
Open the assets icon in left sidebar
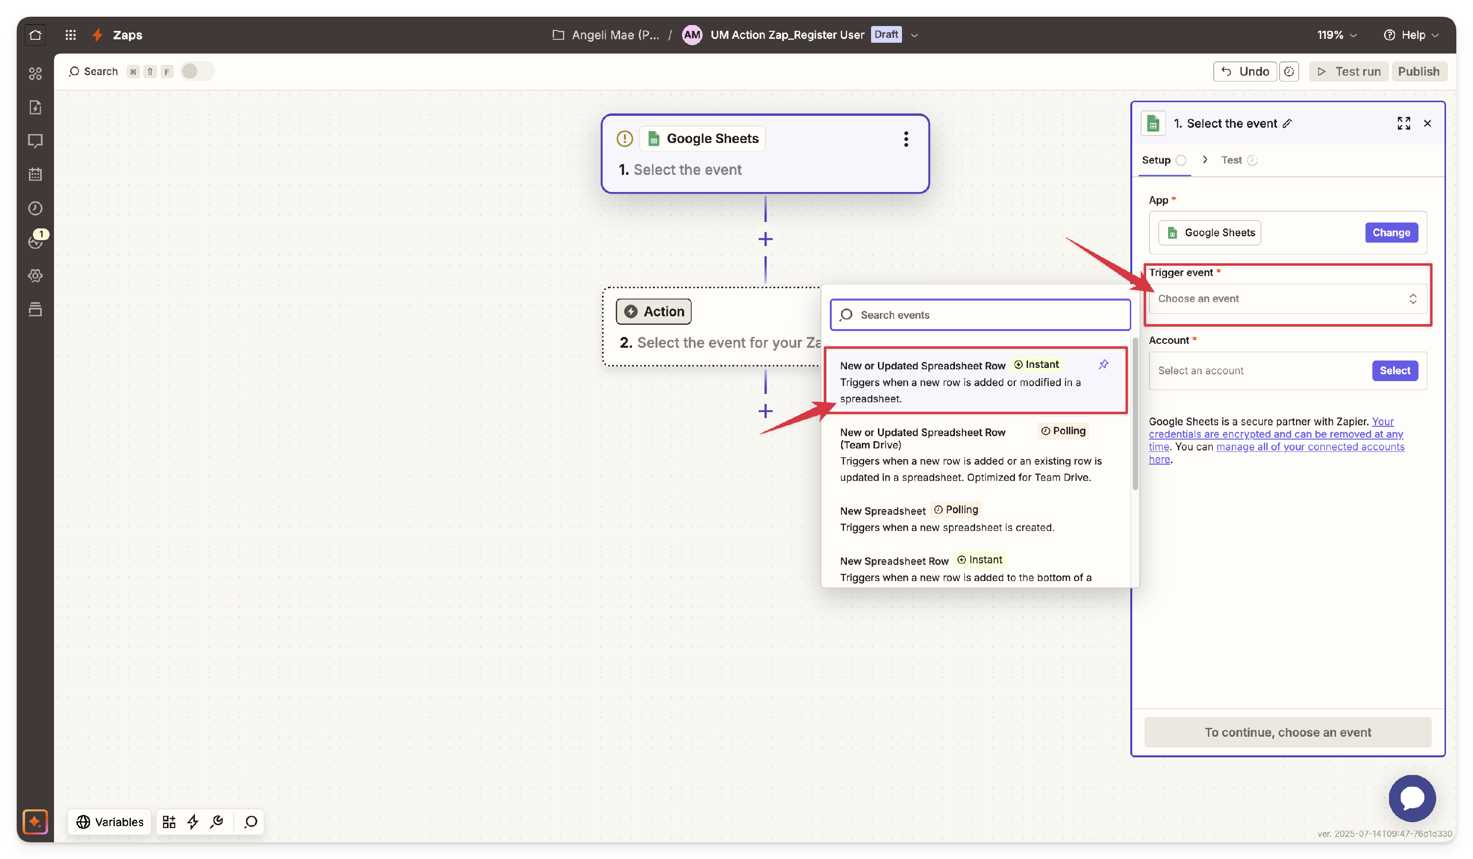pos(35,73)
